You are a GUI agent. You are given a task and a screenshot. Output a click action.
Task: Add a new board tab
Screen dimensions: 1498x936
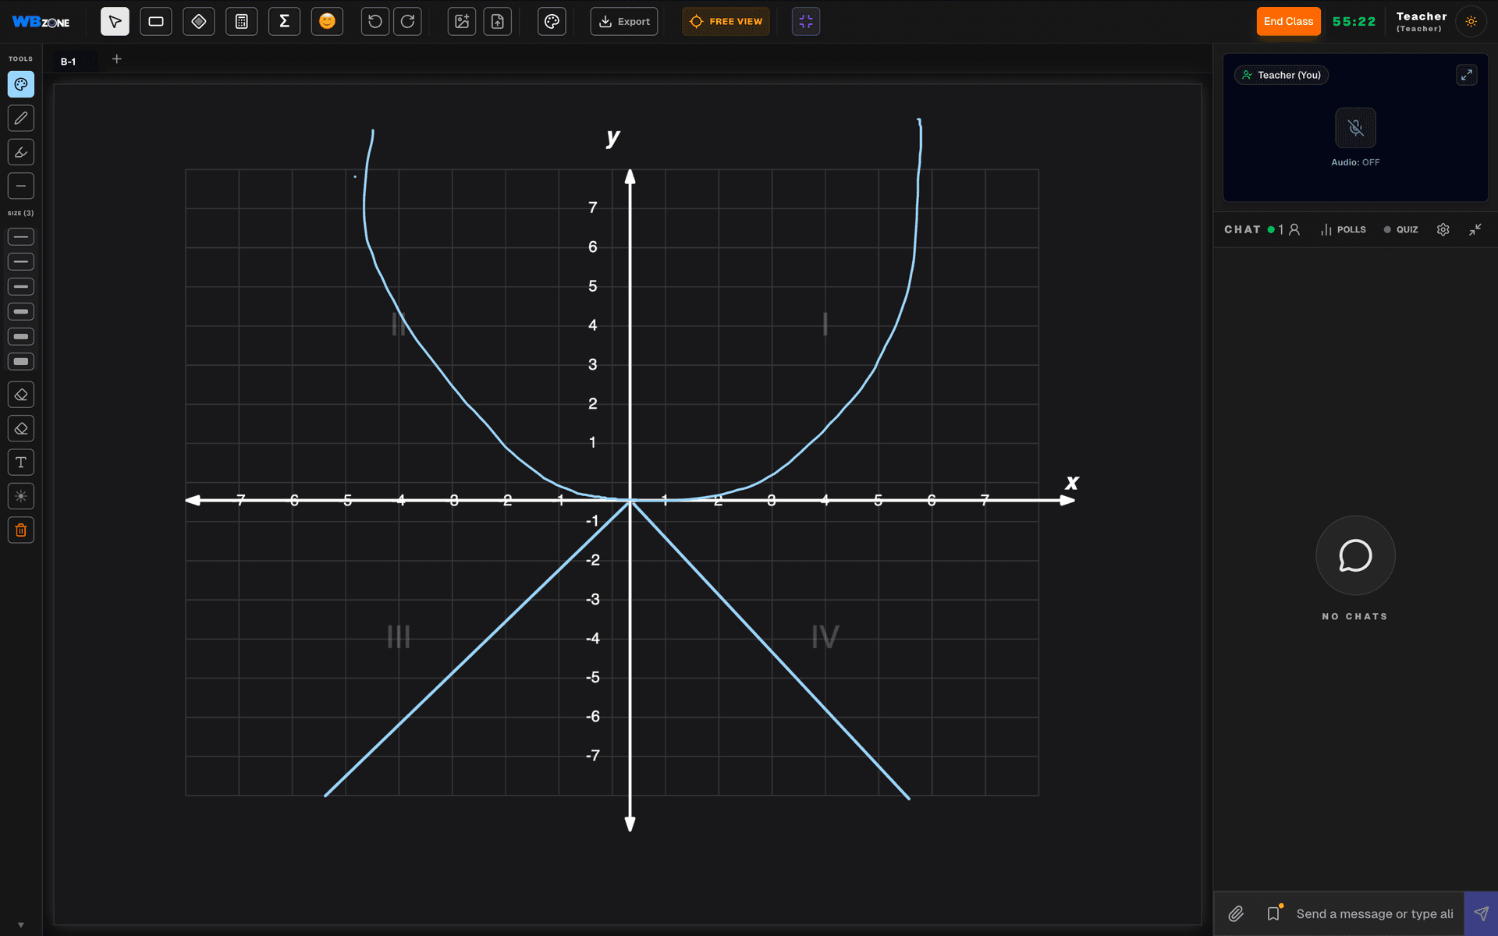click(117, 58)
